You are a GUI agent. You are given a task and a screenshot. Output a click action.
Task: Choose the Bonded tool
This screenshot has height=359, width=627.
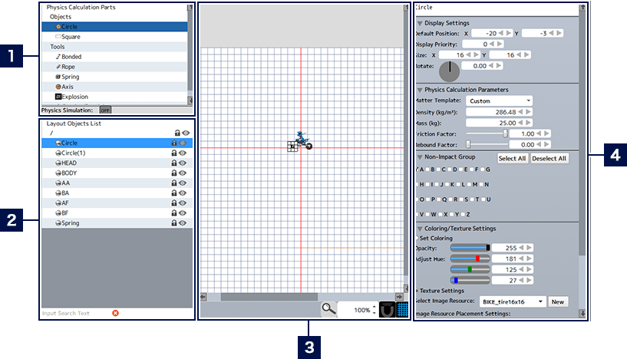tap(114, 57)
